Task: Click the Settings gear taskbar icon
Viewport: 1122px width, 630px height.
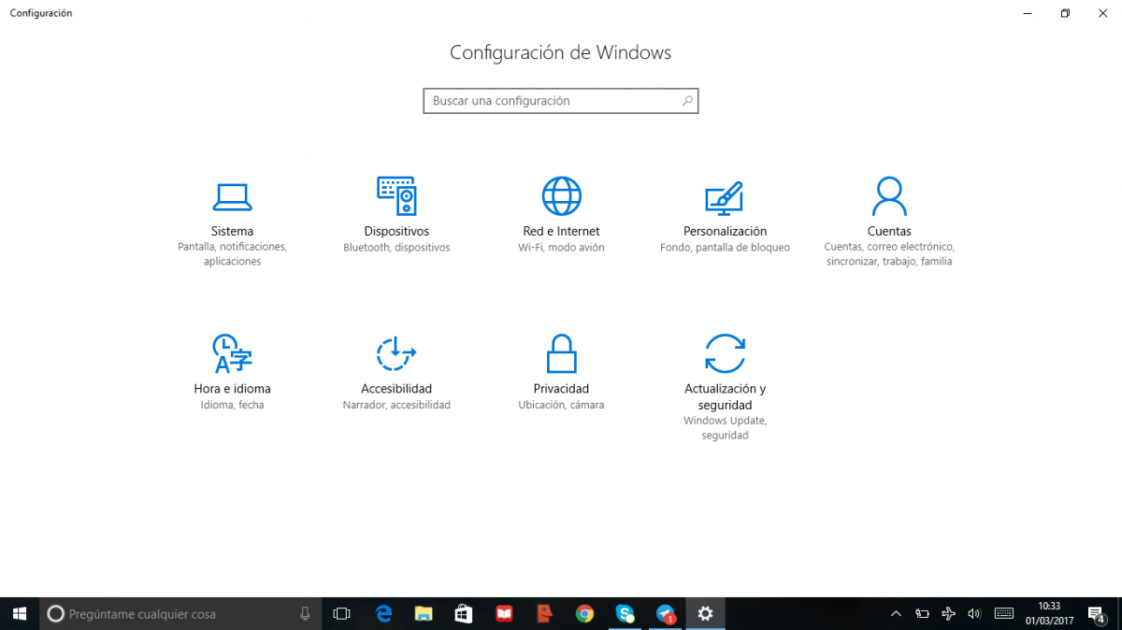Action: [x=705, y=614]
